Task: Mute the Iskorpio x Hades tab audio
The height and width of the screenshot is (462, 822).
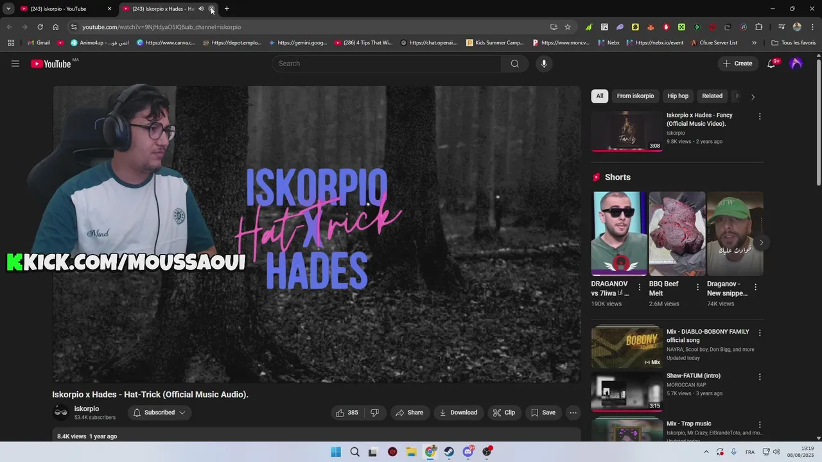Action: (x=201, y=9)
